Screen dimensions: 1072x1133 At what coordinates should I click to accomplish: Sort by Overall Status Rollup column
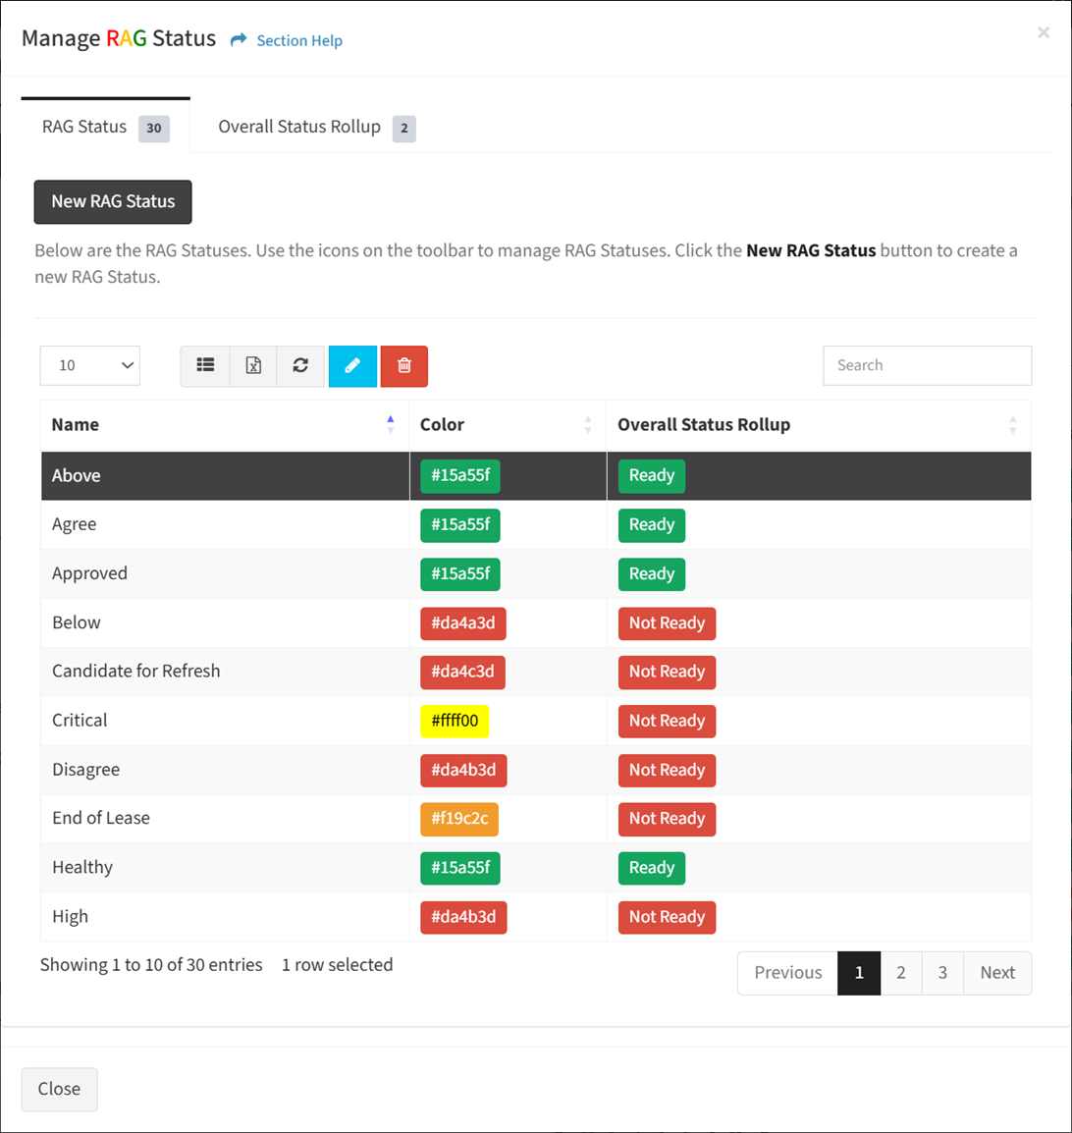(x=1013, y=424)
